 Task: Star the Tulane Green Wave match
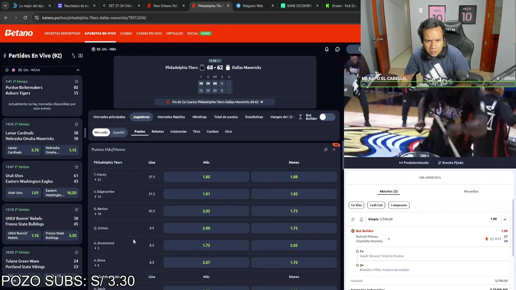[x=76, y=252]
